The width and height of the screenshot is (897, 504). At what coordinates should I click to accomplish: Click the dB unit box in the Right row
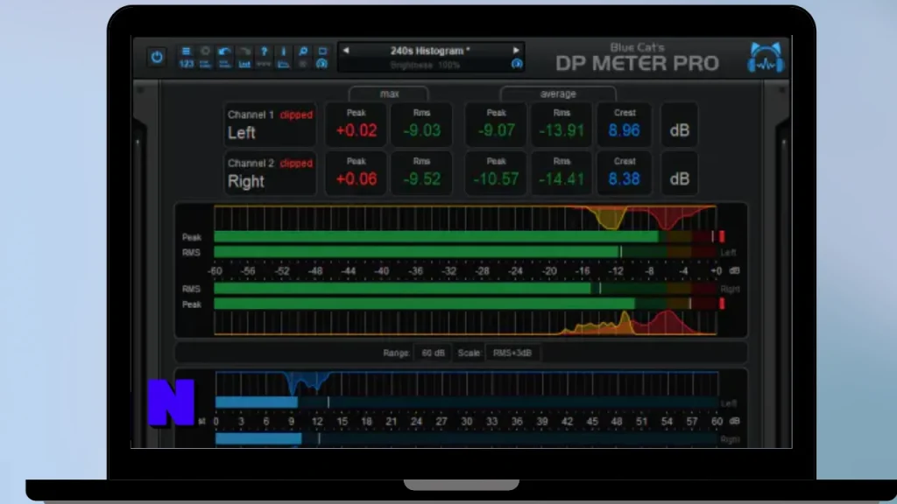click(x=679, y=174)
